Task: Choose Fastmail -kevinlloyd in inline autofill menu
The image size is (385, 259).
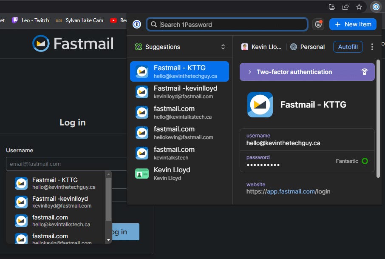Action: [x=56, y=202]
